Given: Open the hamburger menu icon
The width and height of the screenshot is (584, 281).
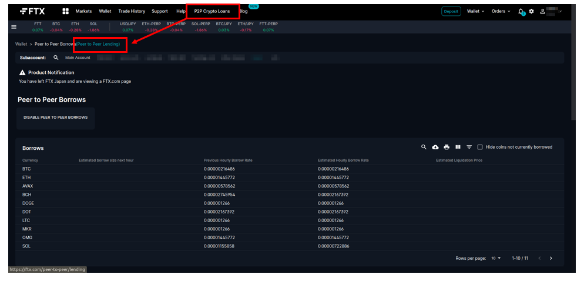Looking at the screenshot, I should pyautogui.click(x=14, y=27).
